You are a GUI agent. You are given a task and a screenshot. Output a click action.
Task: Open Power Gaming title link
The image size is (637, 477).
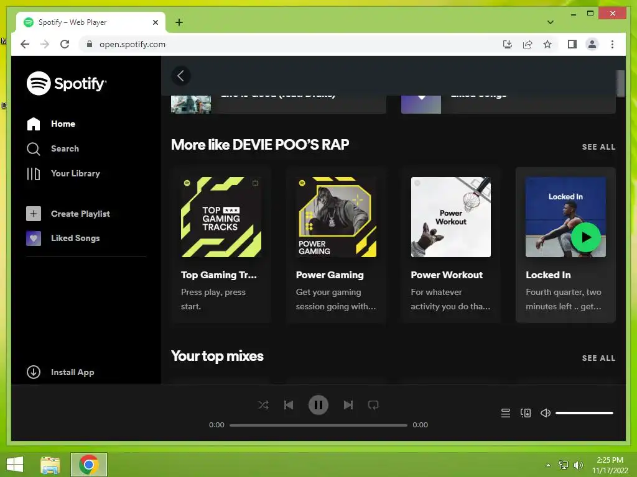330,275
